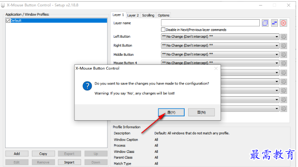298x167 pixels.
Task: Click the red reset layer icon
Action: [x=283, y=23]
